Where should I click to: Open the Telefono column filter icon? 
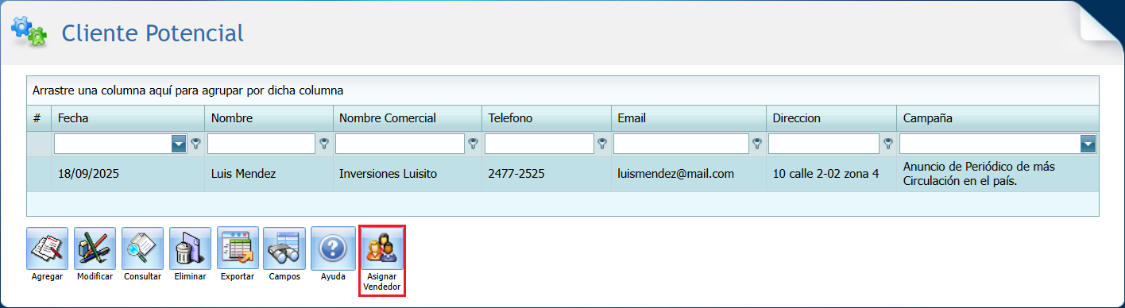pos(602,144)
